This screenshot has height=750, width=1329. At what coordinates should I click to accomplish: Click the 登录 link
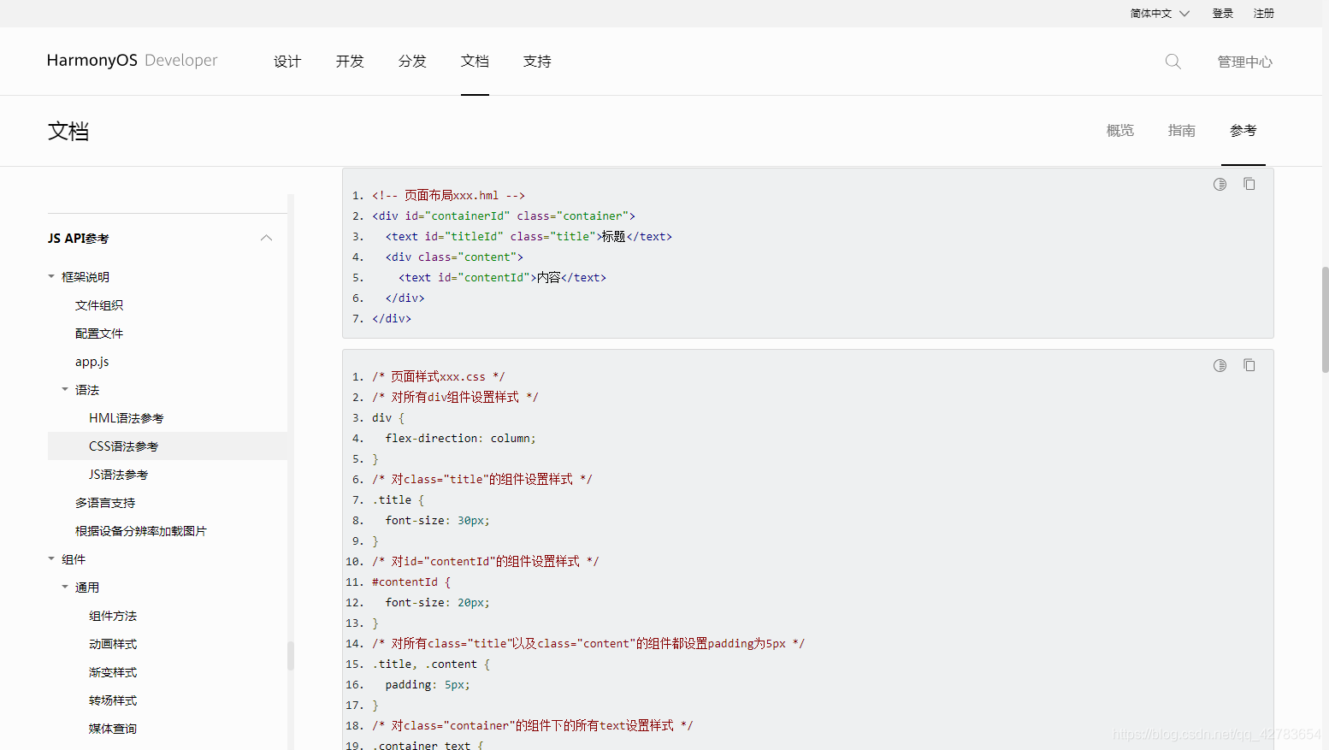click(1223, 13)
